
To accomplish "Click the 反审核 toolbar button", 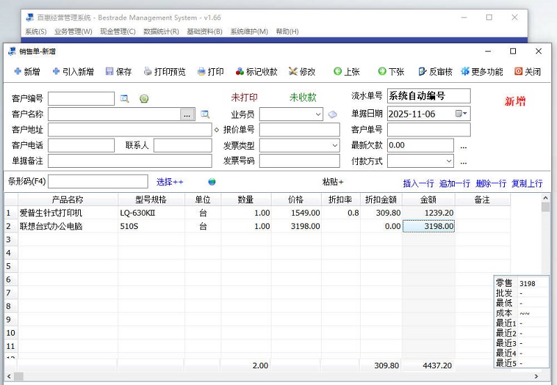I will click(x=436, y=72).
